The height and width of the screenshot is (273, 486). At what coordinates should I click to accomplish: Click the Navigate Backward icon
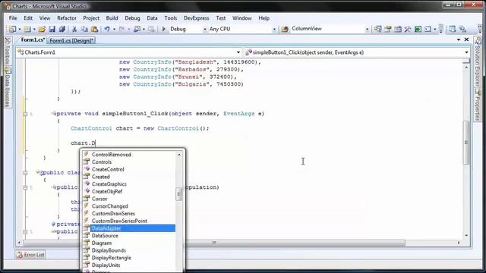(137, 29)
